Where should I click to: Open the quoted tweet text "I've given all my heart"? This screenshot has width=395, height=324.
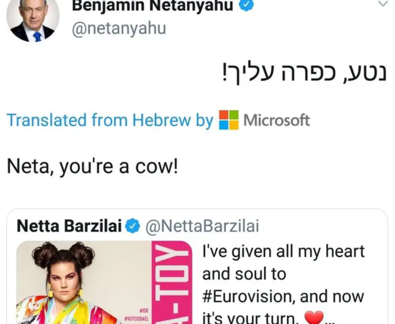(283, 252)
